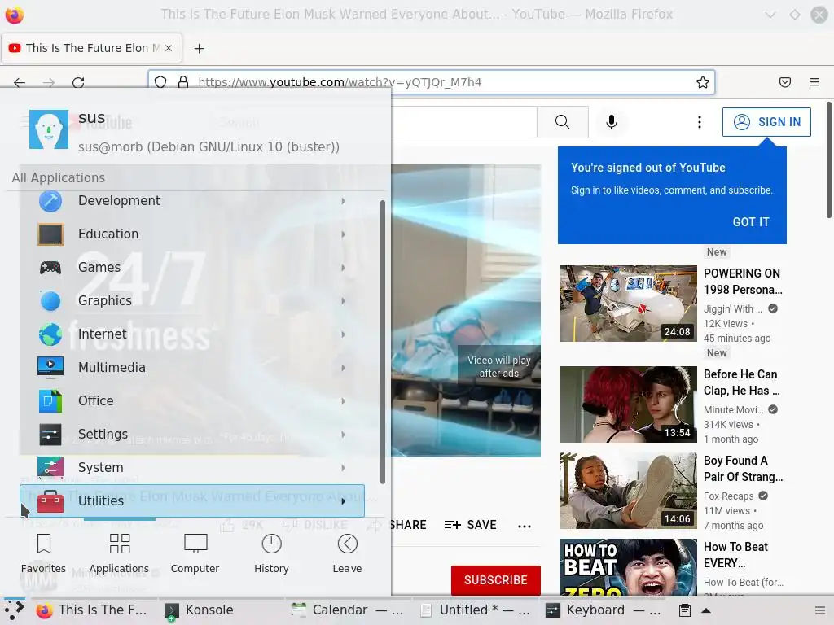Close the YouTube tab
Image resolution: width=834 pixels, height=625 pixels.
169,48
